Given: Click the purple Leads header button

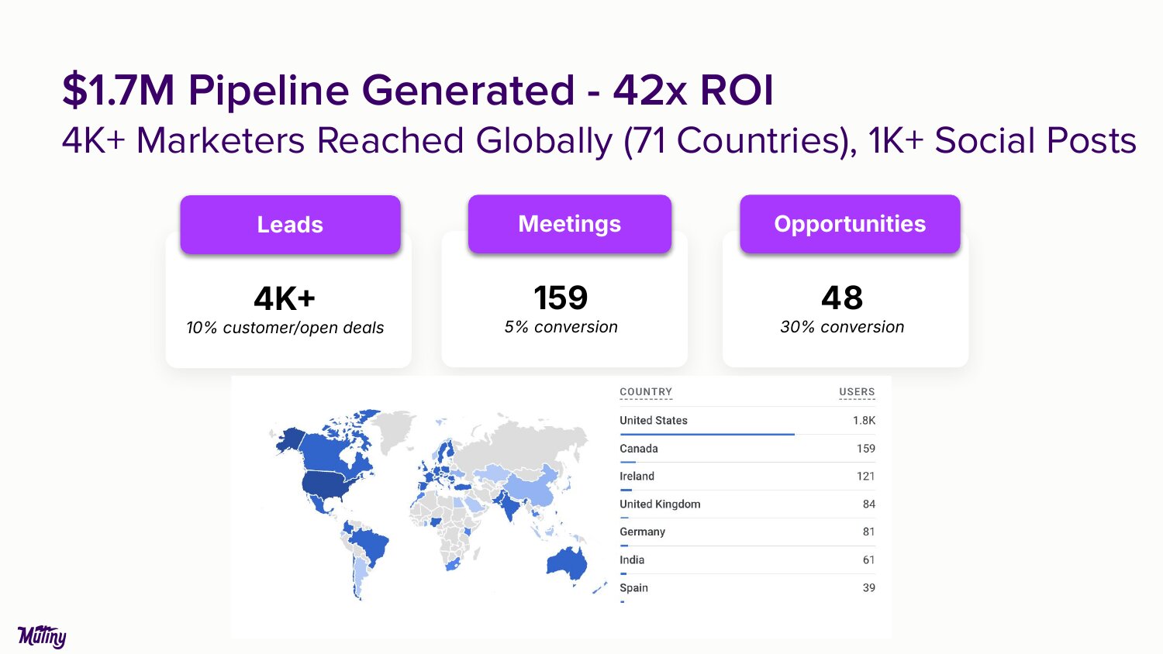Looking at the screenshot, I should pos(290,225).
